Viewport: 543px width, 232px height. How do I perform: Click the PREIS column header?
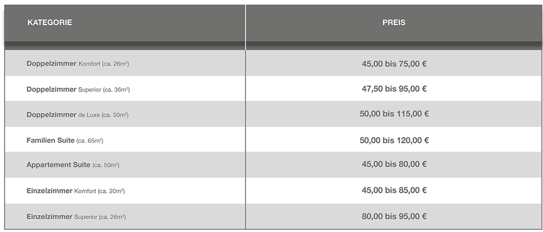click(x=394, y=23)
